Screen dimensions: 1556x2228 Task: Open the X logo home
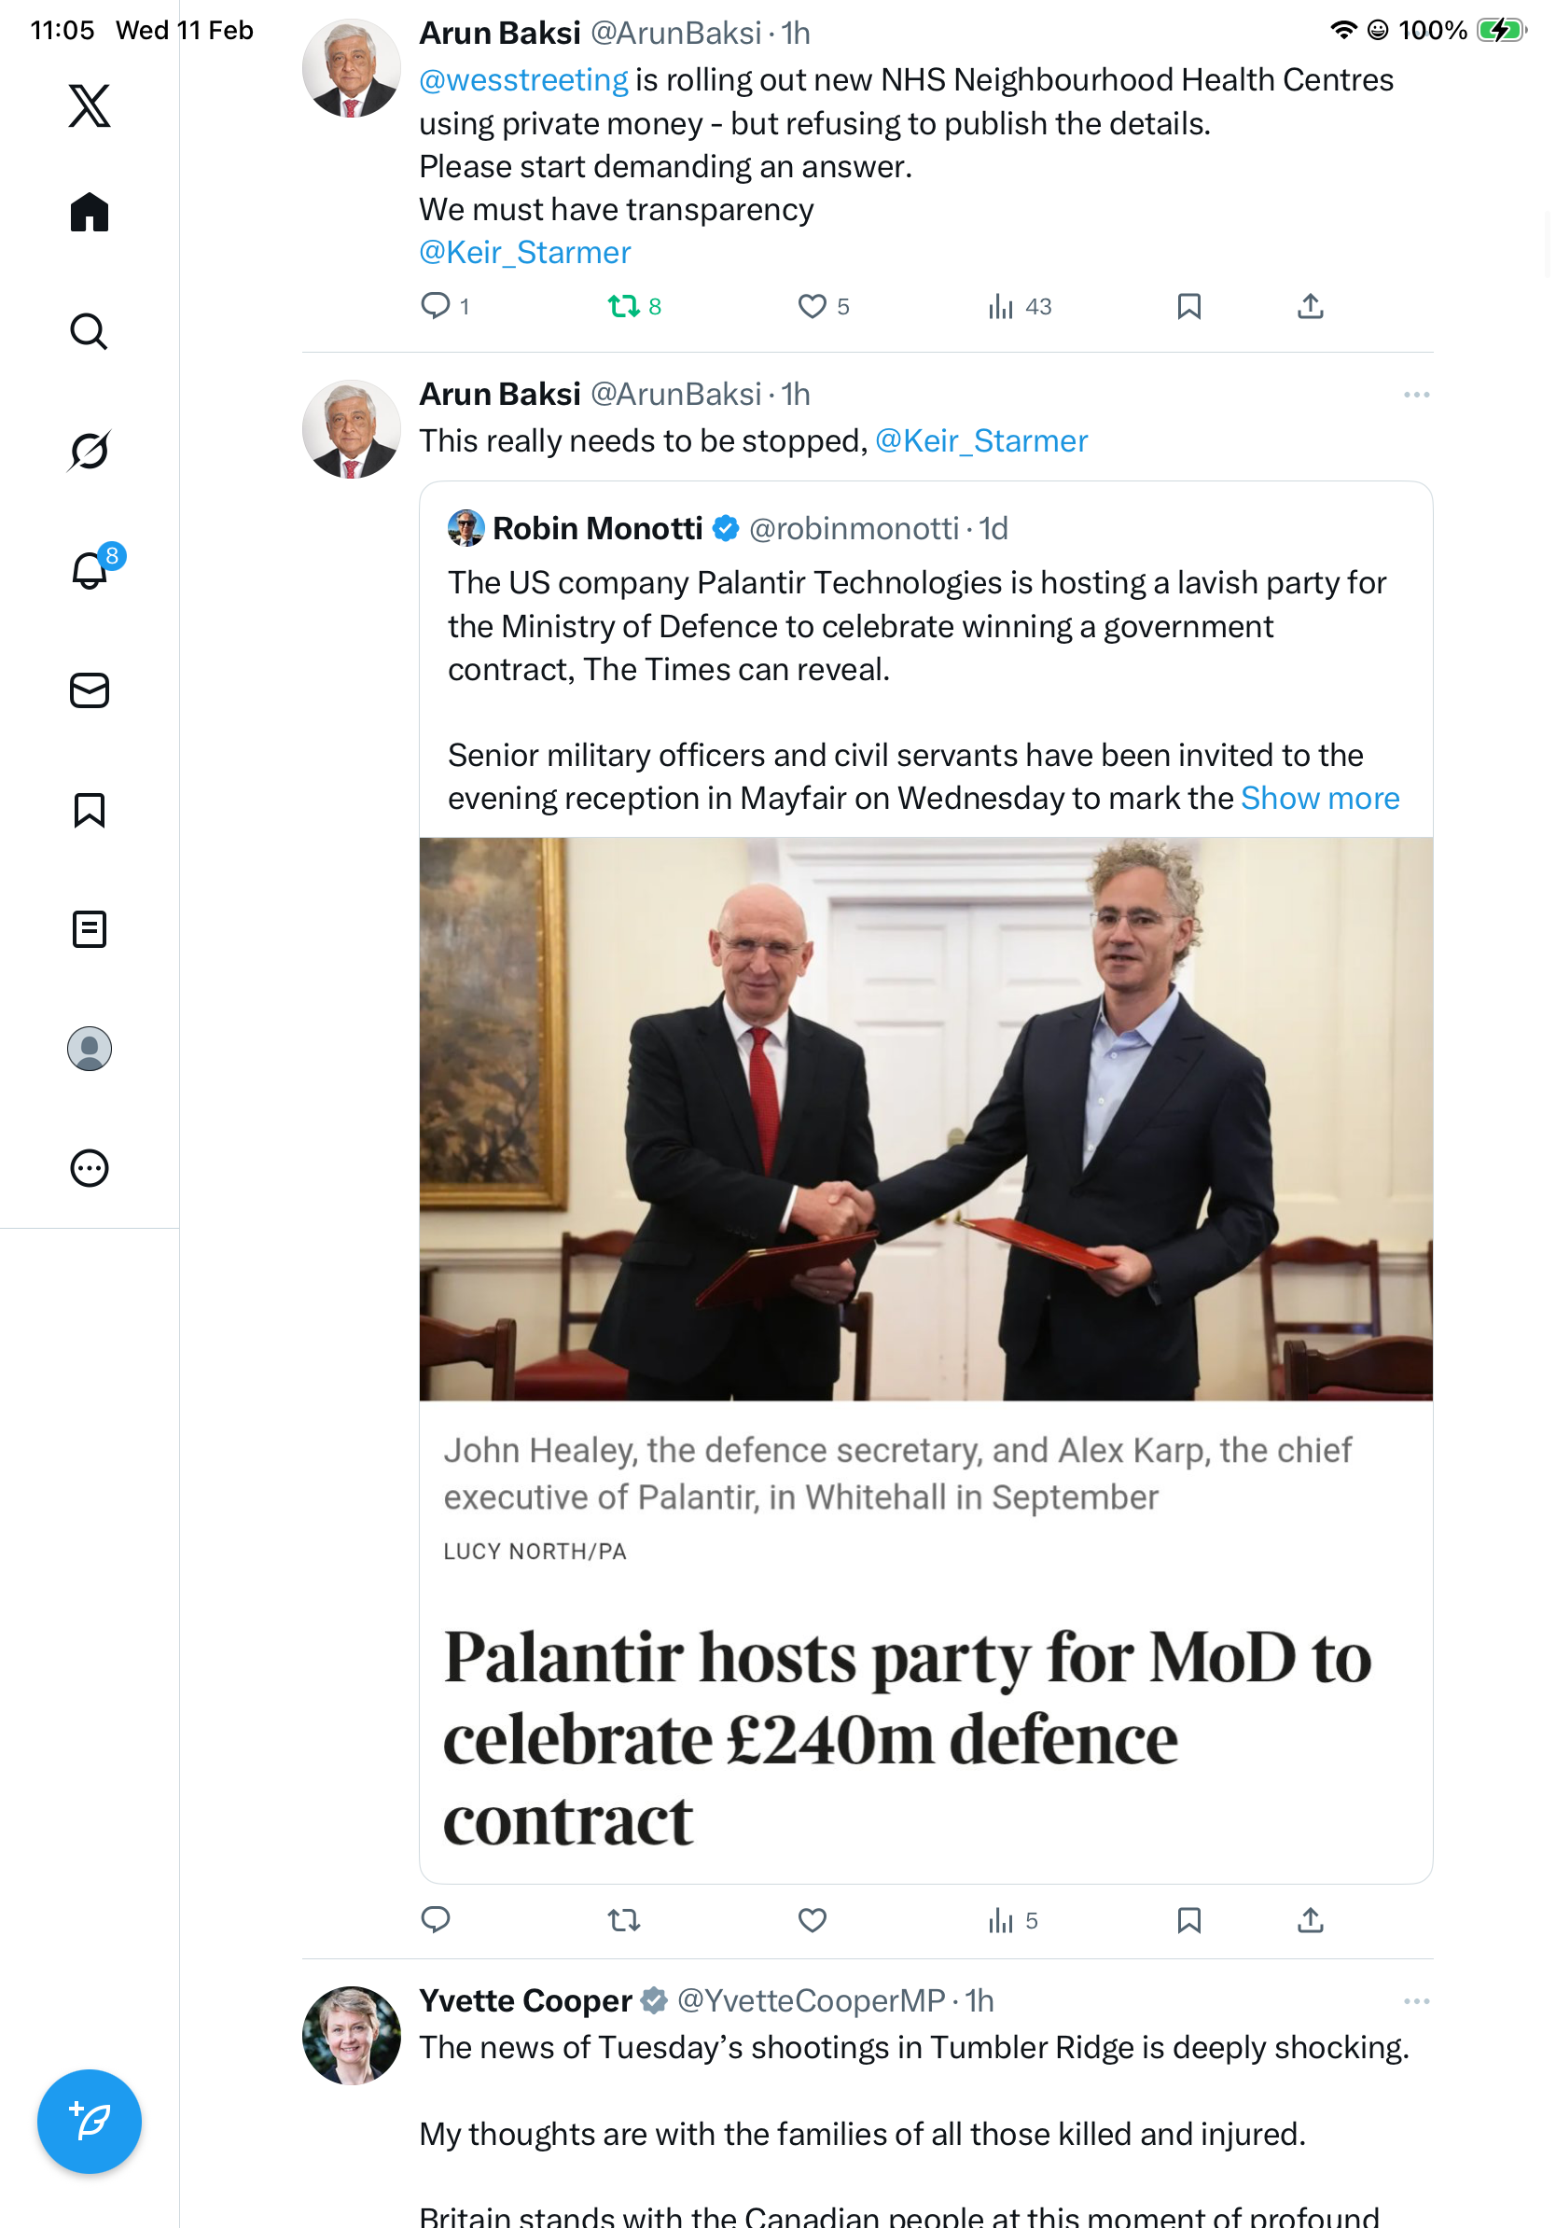pyautogui.click(x=90, y=105)
